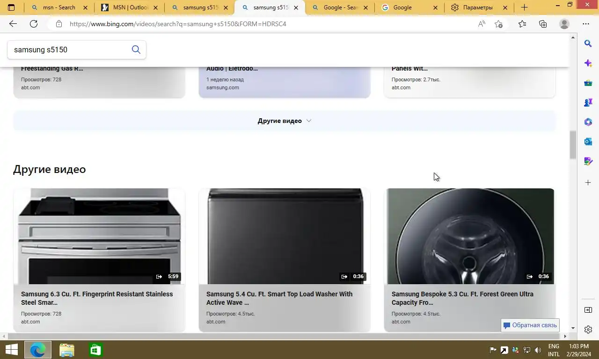Open Samsung Bespoke 5.3 Cu. Ft. Forest Green title

pos(462,298)
